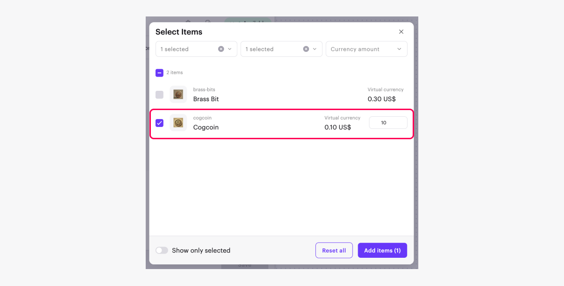This screenshot has width=564, height=286.
Task: Click the Select Items dialog title
Action: [179, 32]
